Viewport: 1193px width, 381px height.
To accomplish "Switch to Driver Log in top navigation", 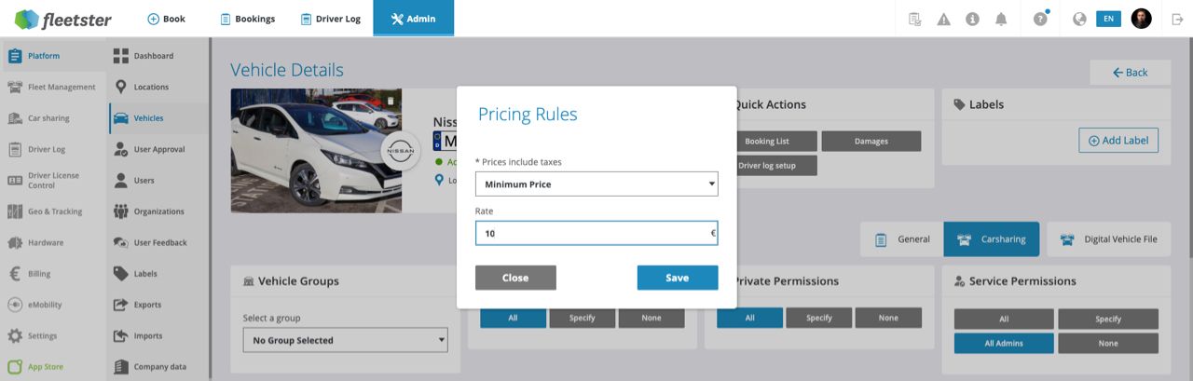I will [331, 19].
